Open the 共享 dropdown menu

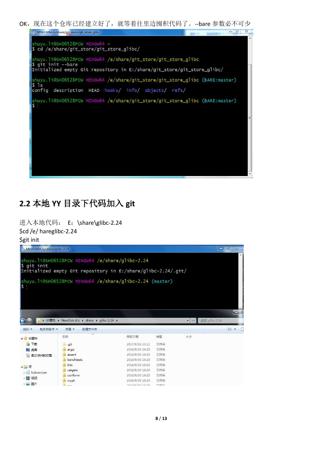pyautogui.click(x=70, y=329)
